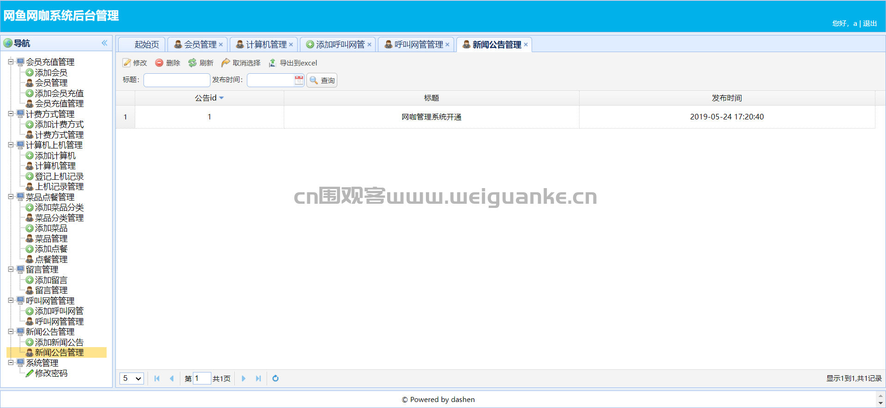Go to previous page arrow icon
The width and height of the screenshot is (886, 408).
172,378
